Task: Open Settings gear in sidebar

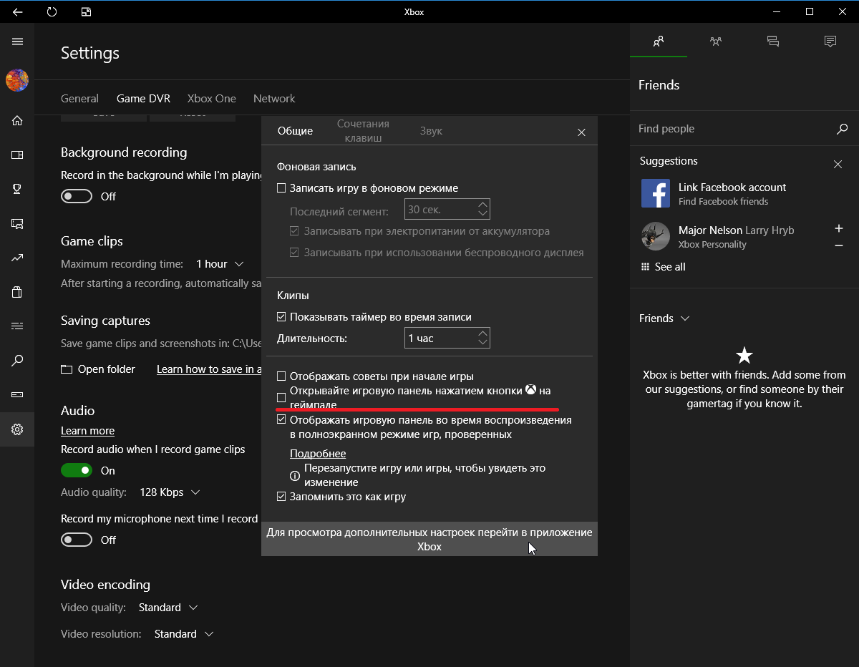Action: click(17, 429)
